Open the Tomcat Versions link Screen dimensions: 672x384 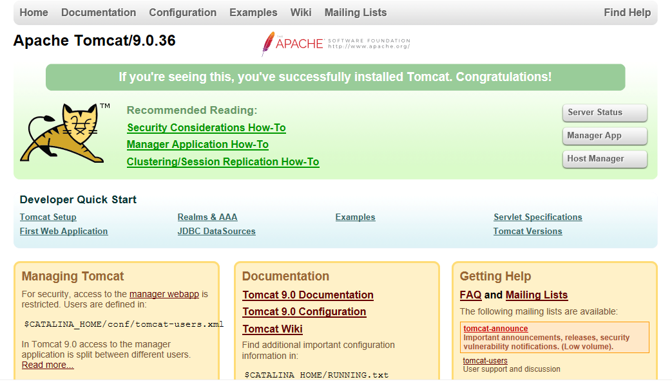(x=528, y=231)
